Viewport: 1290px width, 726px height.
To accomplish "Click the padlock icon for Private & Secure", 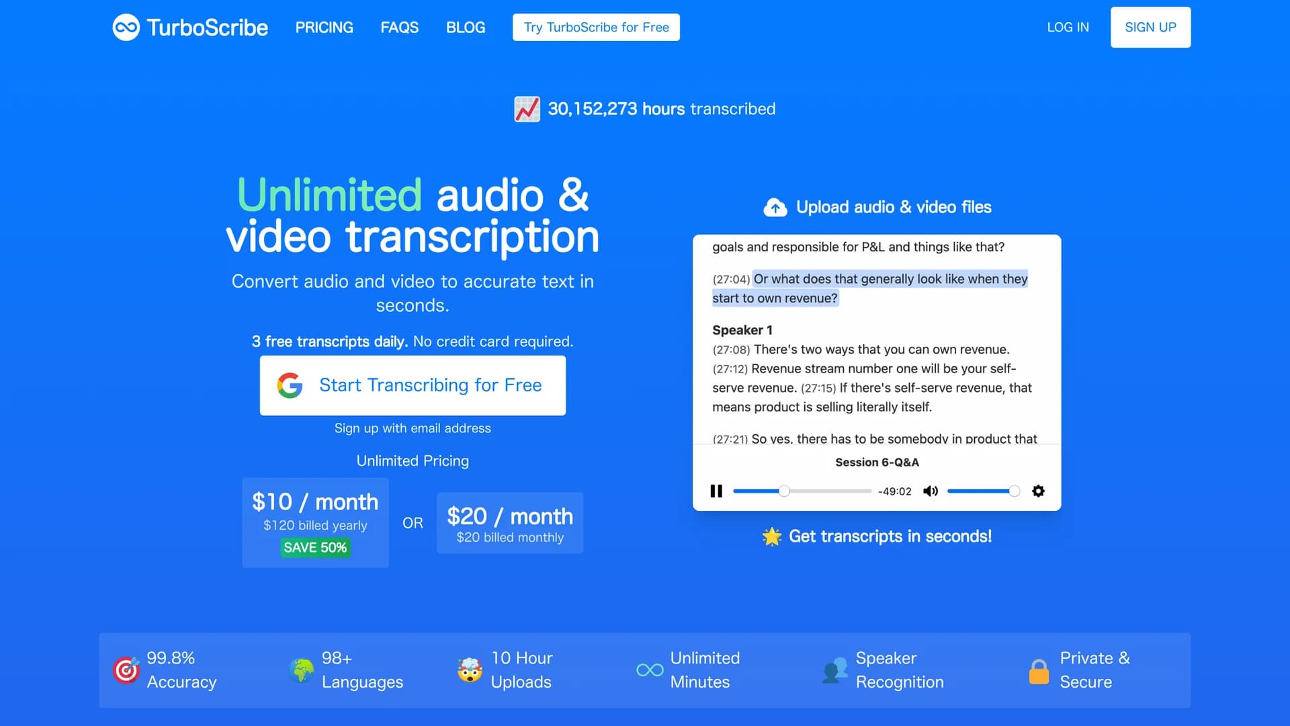I will pyautogui.click(x=1039, y=671).
